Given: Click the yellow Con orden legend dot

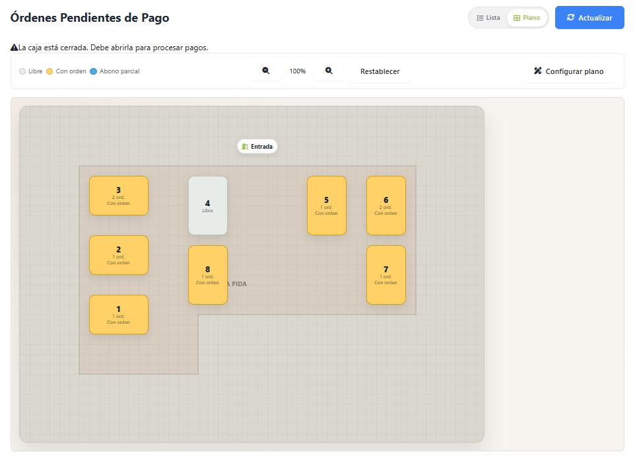Looking at the screenshot, I should point(50,71).
